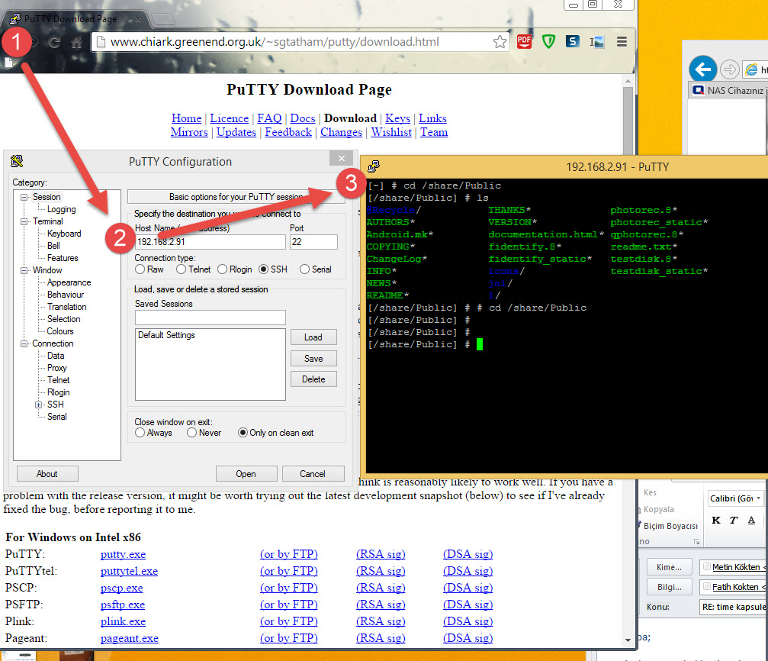Click the Konu subject field in mail
This screenshot has height=661, width=768.
pyautogui.click(x=734, y=607)
